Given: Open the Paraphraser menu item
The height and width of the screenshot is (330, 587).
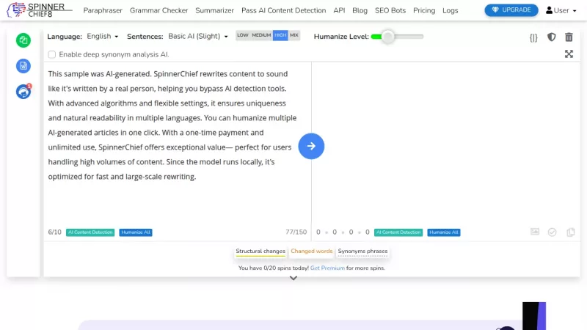Looking at the screenshot, I should pos(103,10).
